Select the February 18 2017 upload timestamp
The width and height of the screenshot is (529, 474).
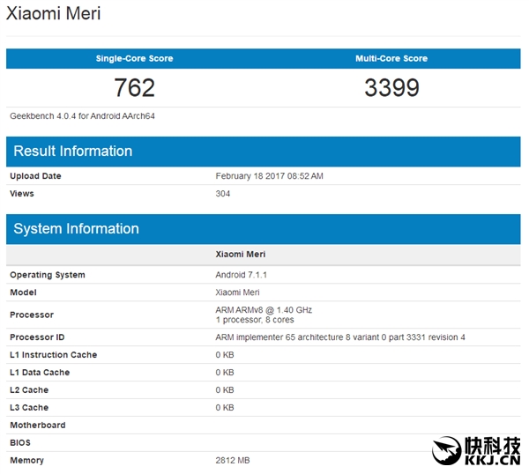(269, 176)
